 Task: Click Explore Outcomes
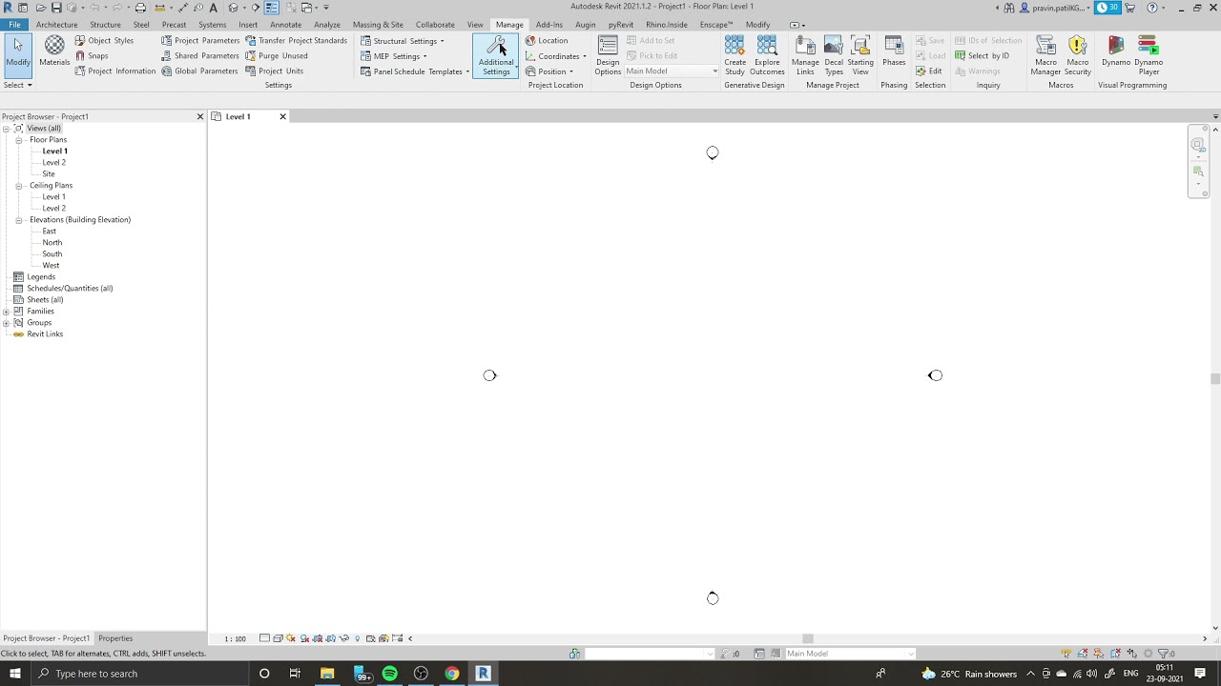pyautogui.click(x=767, y=55)
